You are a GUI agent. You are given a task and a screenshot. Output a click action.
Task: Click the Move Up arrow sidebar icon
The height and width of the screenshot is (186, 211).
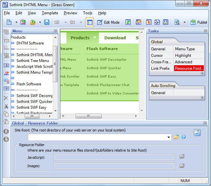6,131
